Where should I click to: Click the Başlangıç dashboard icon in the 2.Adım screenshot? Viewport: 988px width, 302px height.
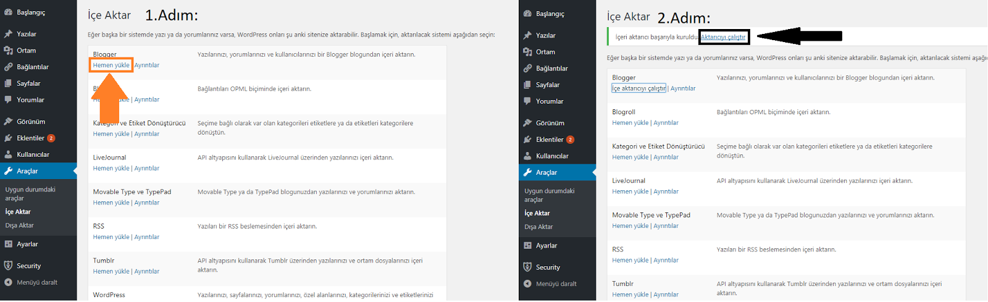coord(527,14)
